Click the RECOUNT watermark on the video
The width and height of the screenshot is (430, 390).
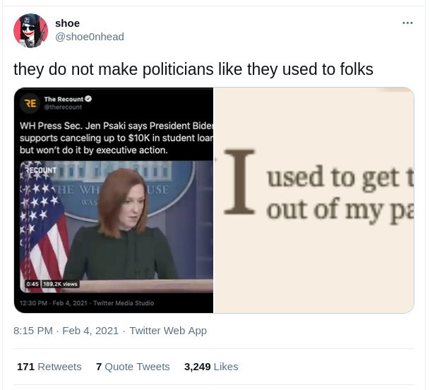[40, 170]
